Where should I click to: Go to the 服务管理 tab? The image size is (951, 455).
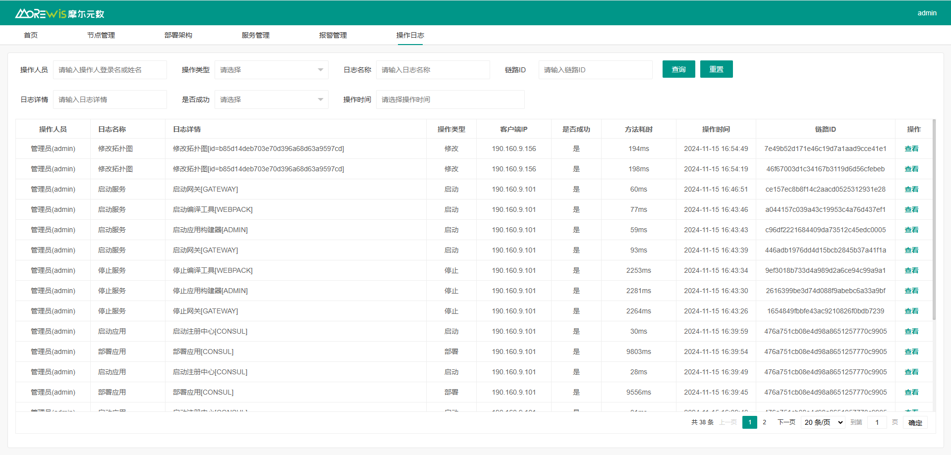(255, 35)
